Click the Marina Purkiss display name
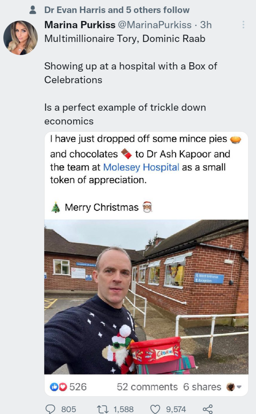The height and width of the screenshot is (414, 256). (80, 25)
